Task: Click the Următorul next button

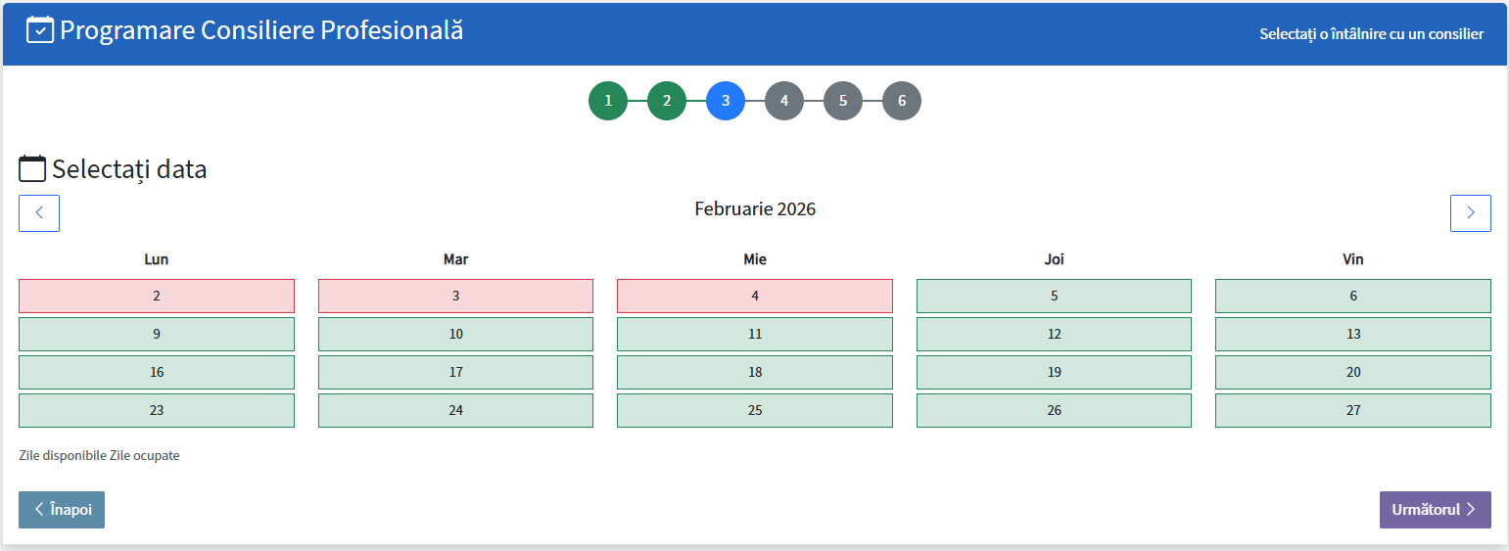Action: click(x=1435, y=510)
